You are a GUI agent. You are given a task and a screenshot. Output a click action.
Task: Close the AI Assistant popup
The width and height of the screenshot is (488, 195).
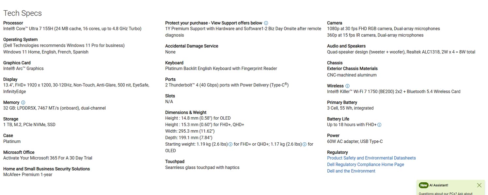479,185
